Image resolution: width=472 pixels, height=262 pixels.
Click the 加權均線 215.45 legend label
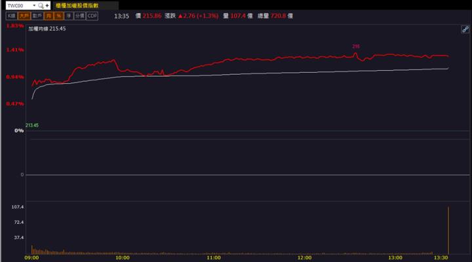[47, 29]
